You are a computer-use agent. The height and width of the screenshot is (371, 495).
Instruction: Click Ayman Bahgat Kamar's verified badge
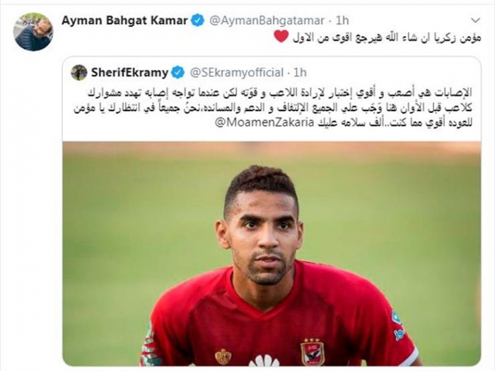[198, 20]
